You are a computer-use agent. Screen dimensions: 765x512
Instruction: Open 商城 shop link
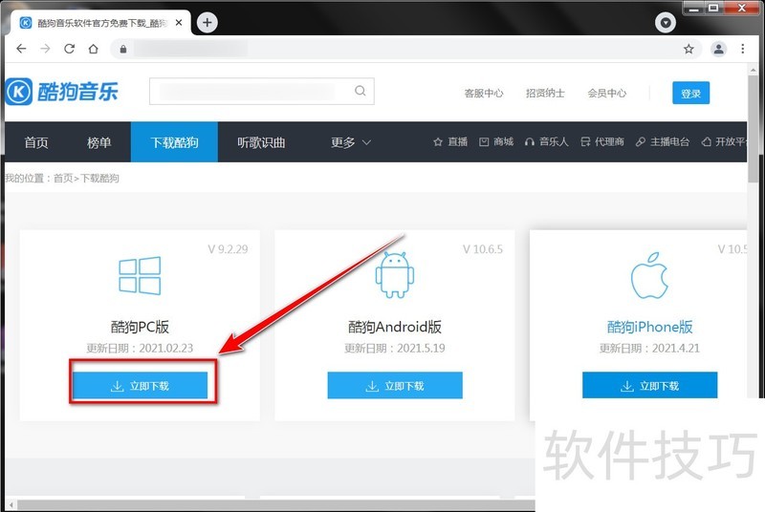click(496, 141)
